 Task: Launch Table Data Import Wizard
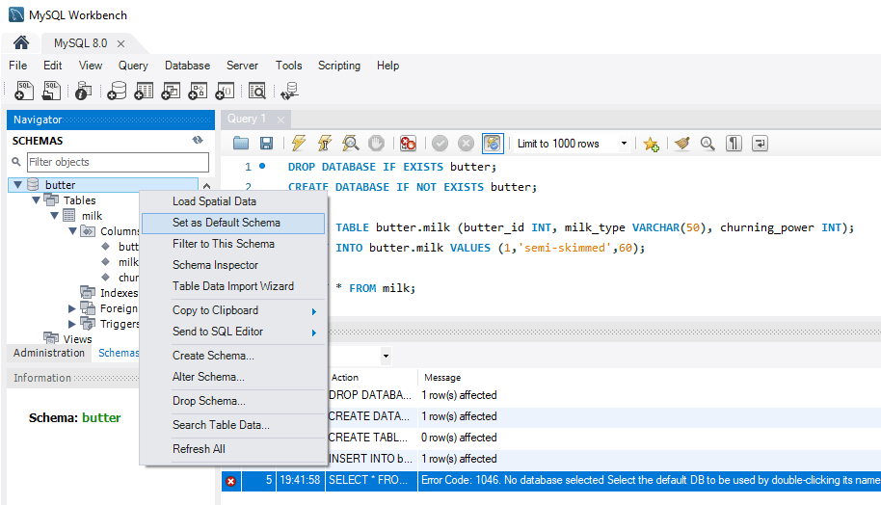click(x=233, y=286)
